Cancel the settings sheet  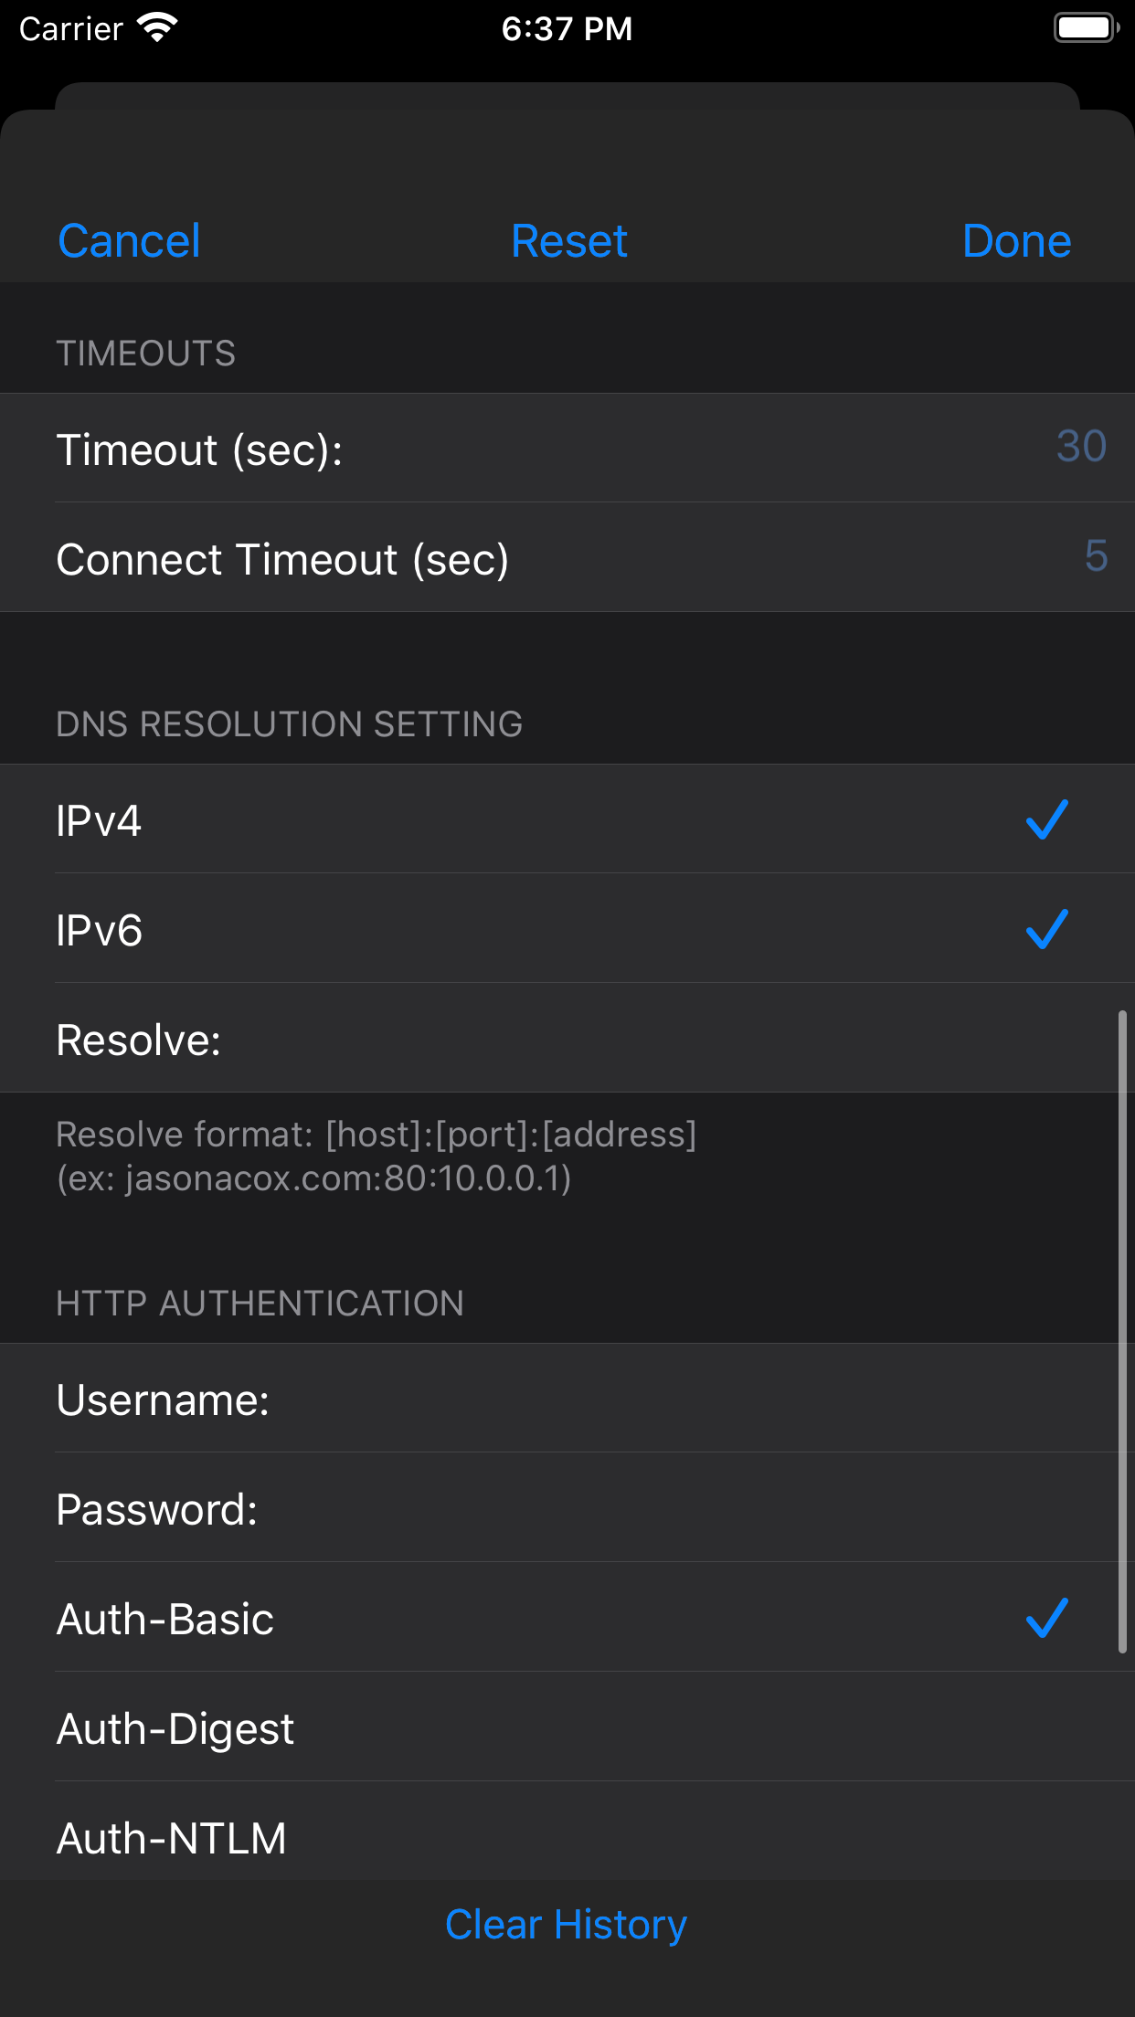[x=129, y=240]
